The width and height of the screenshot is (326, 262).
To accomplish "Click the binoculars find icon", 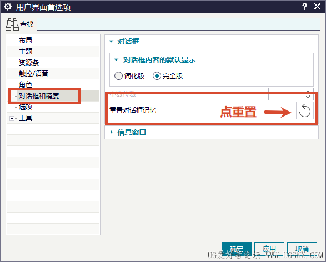I will 12,24.
